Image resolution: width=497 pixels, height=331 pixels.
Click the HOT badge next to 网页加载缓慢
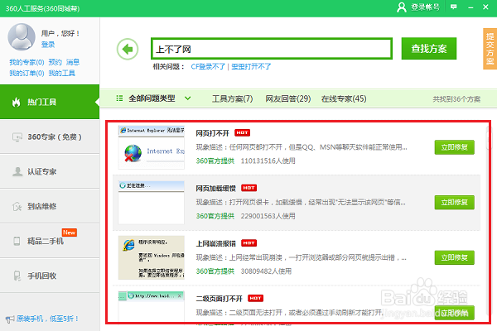[x=248, y=188]
